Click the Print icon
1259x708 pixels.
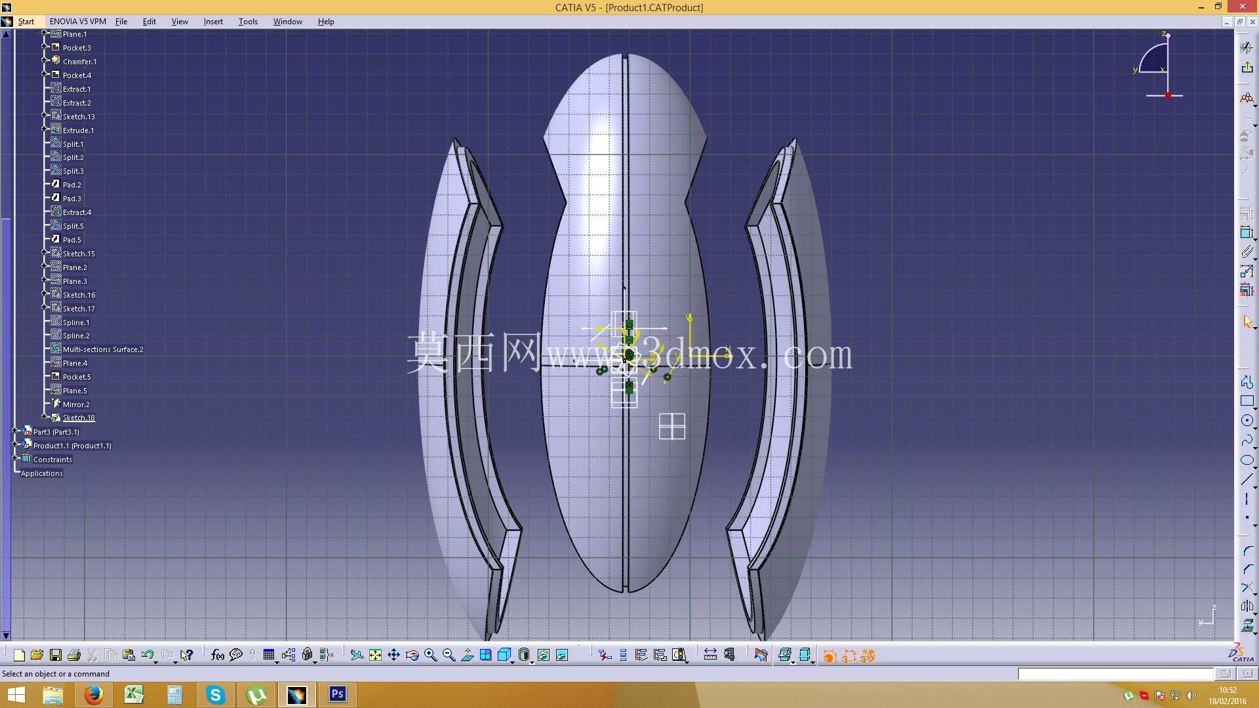point(74,655)
